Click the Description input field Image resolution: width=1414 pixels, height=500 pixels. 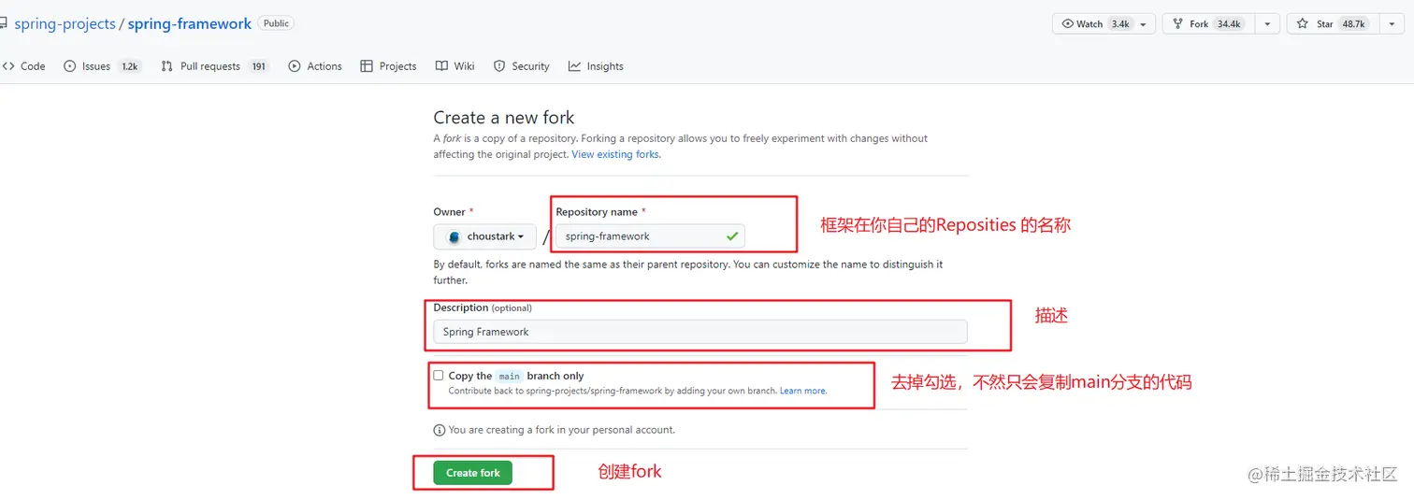pos(700,332)
